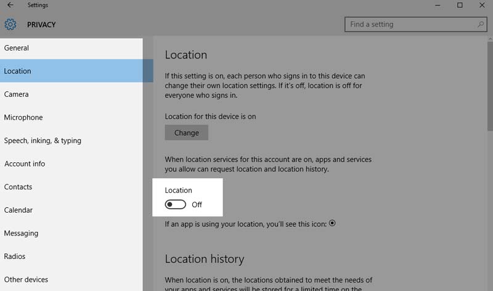Click the Off label beside the toggle

(197, 205)
